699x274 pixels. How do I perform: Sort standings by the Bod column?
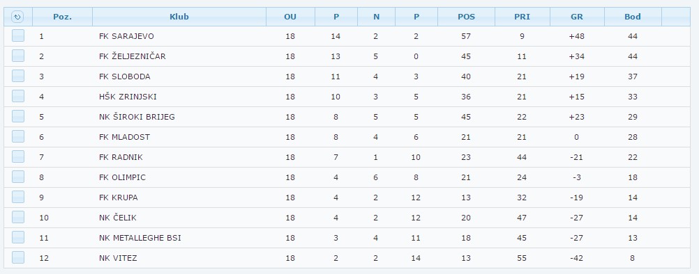coord(633,17)
